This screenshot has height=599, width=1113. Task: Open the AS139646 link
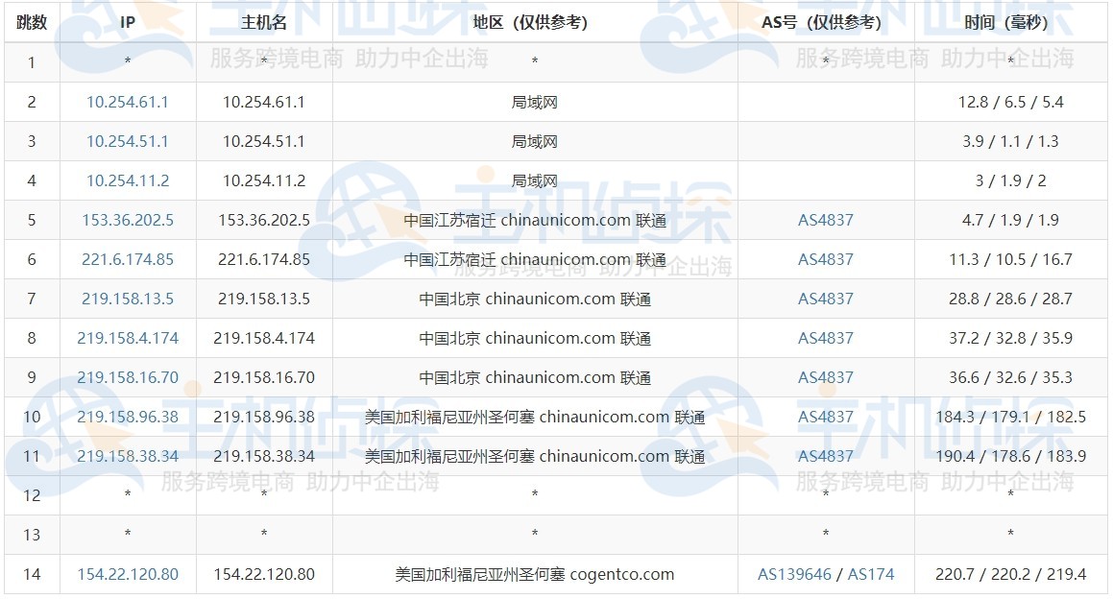[794, 574]
